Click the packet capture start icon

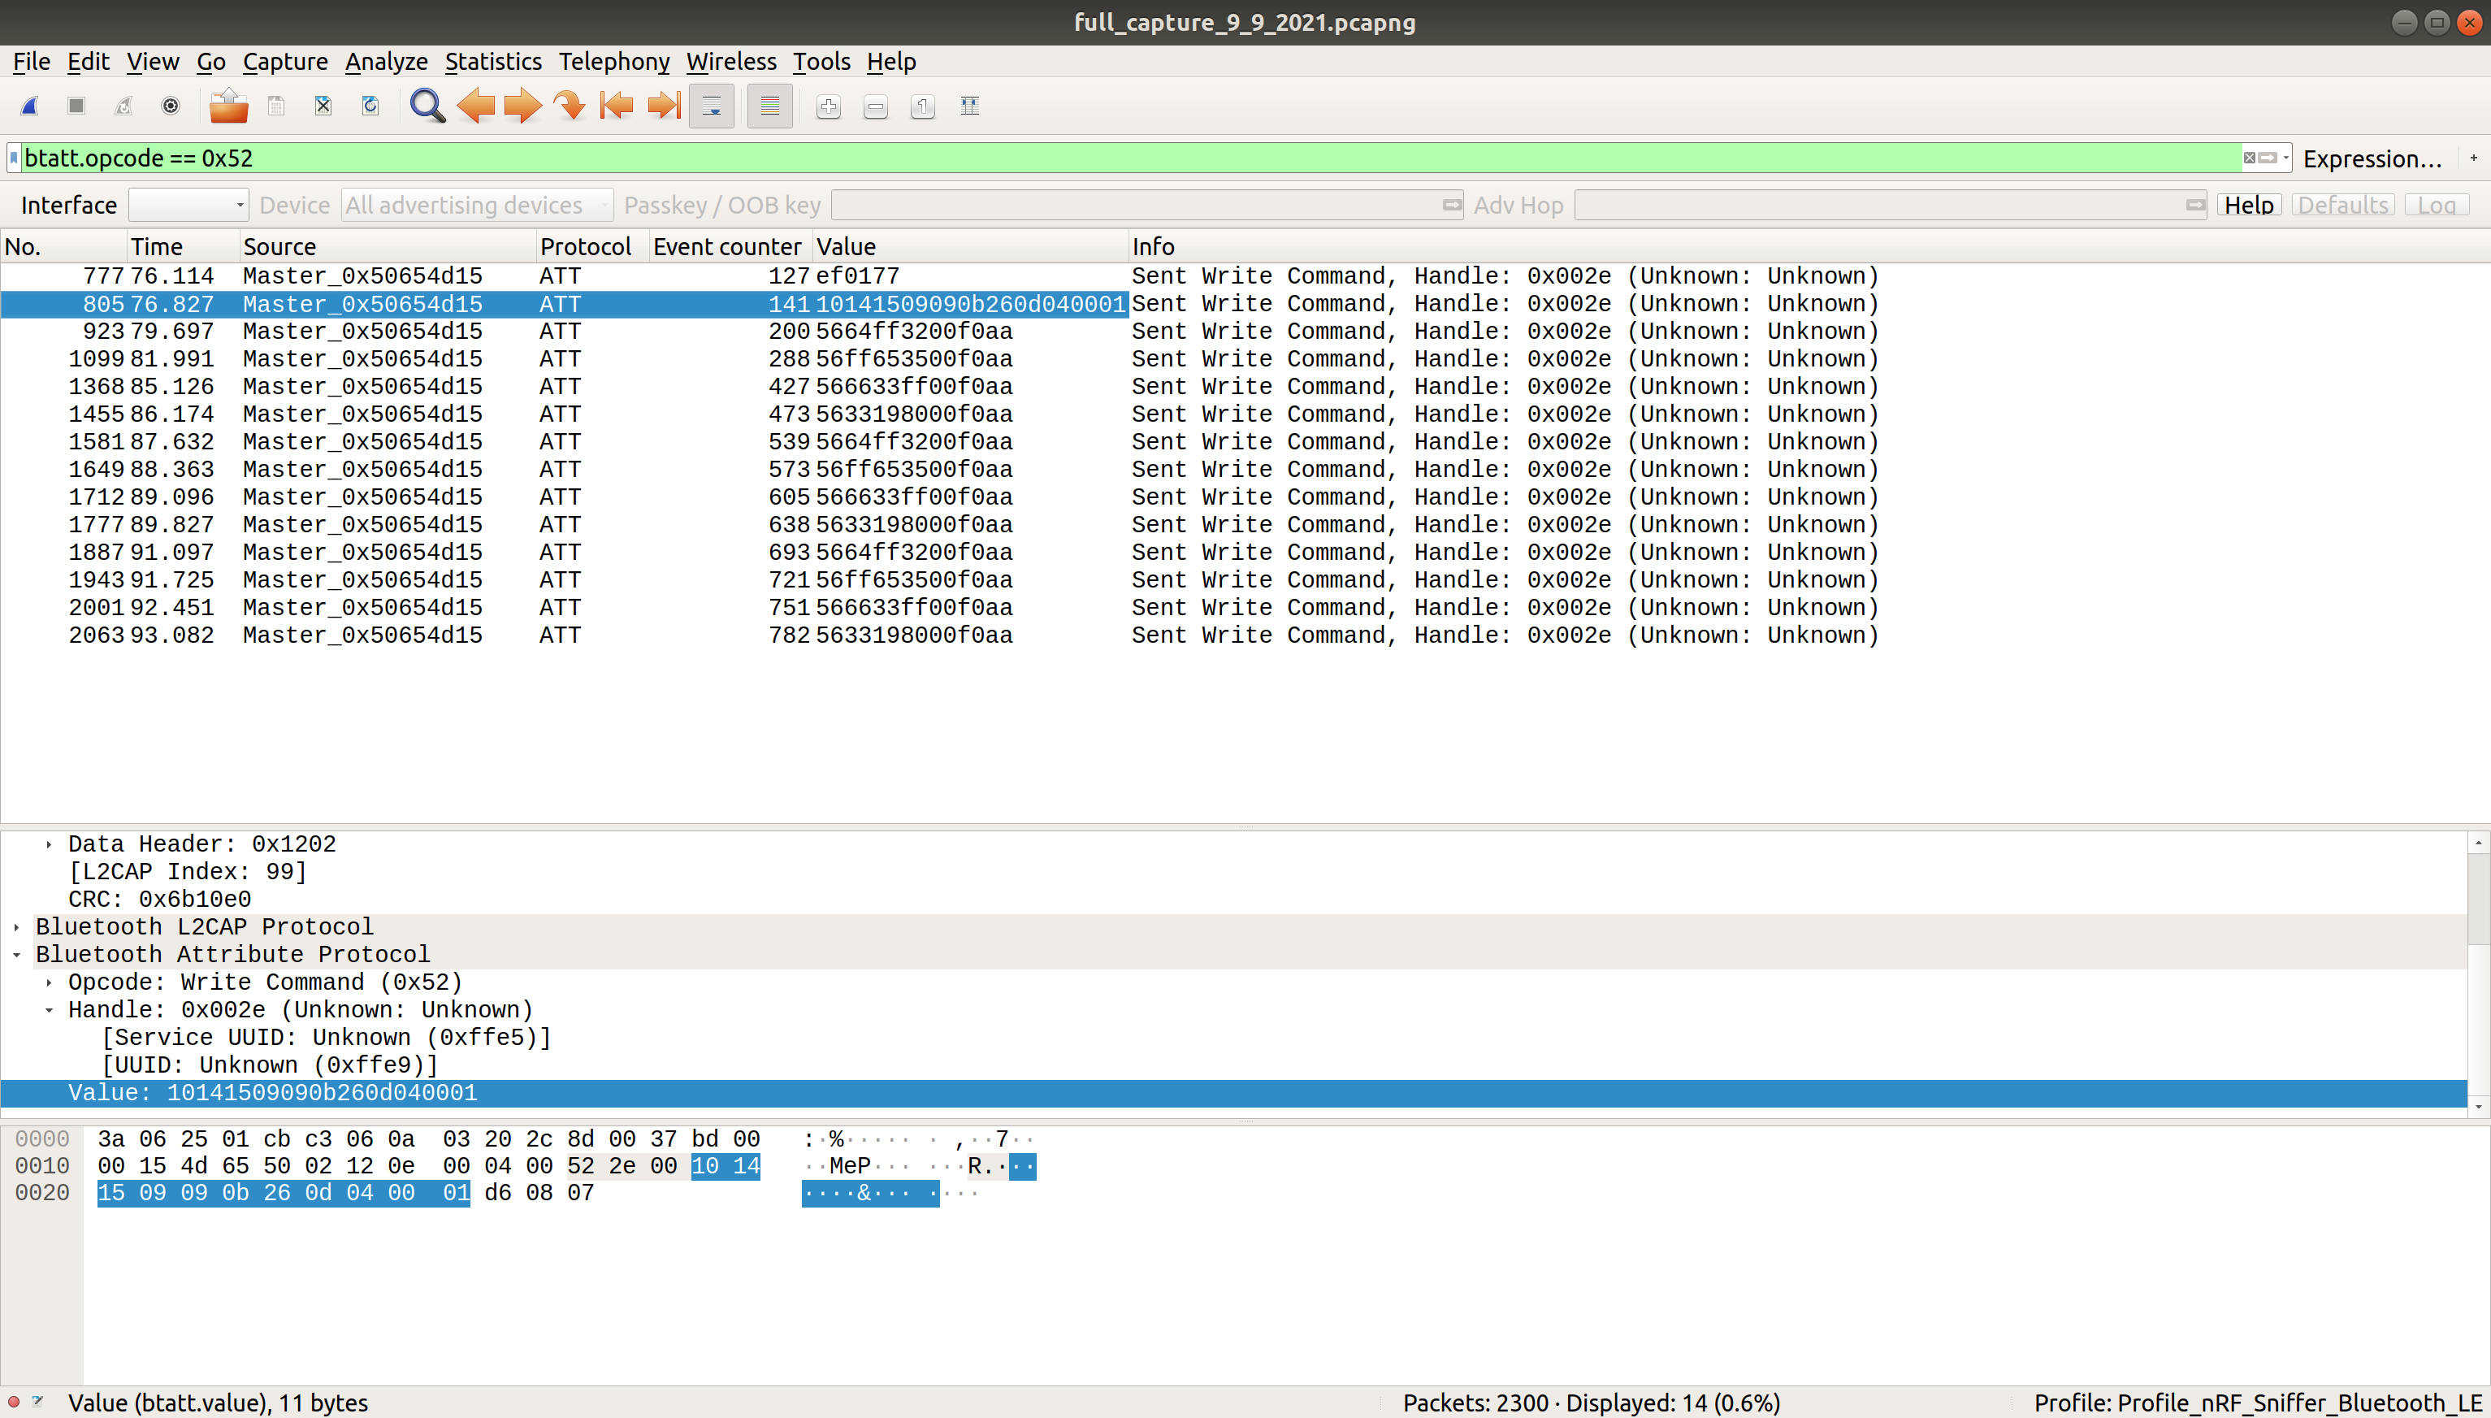coord(29,106)
